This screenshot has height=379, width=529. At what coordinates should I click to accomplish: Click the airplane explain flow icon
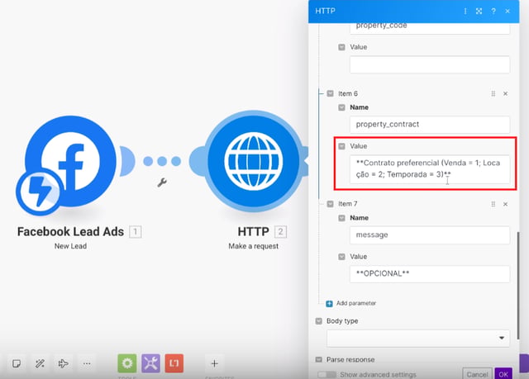coord(63,363)
